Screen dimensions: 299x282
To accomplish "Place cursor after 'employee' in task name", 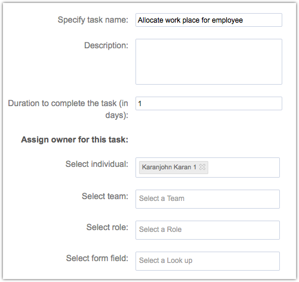I will point(243,20).
